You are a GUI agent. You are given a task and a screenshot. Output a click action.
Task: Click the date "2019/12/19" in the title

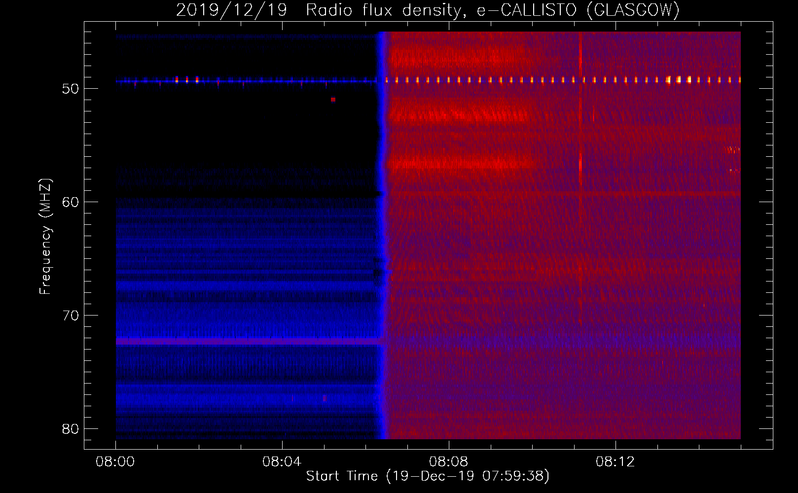[x=231, y=10]
